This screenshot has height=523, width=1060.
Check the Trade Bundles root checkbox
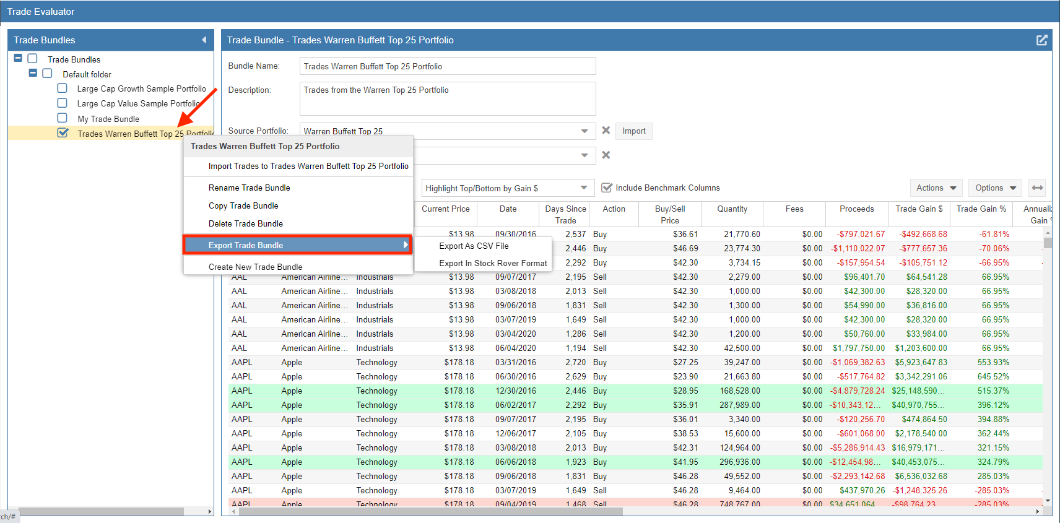pos(33,58)
